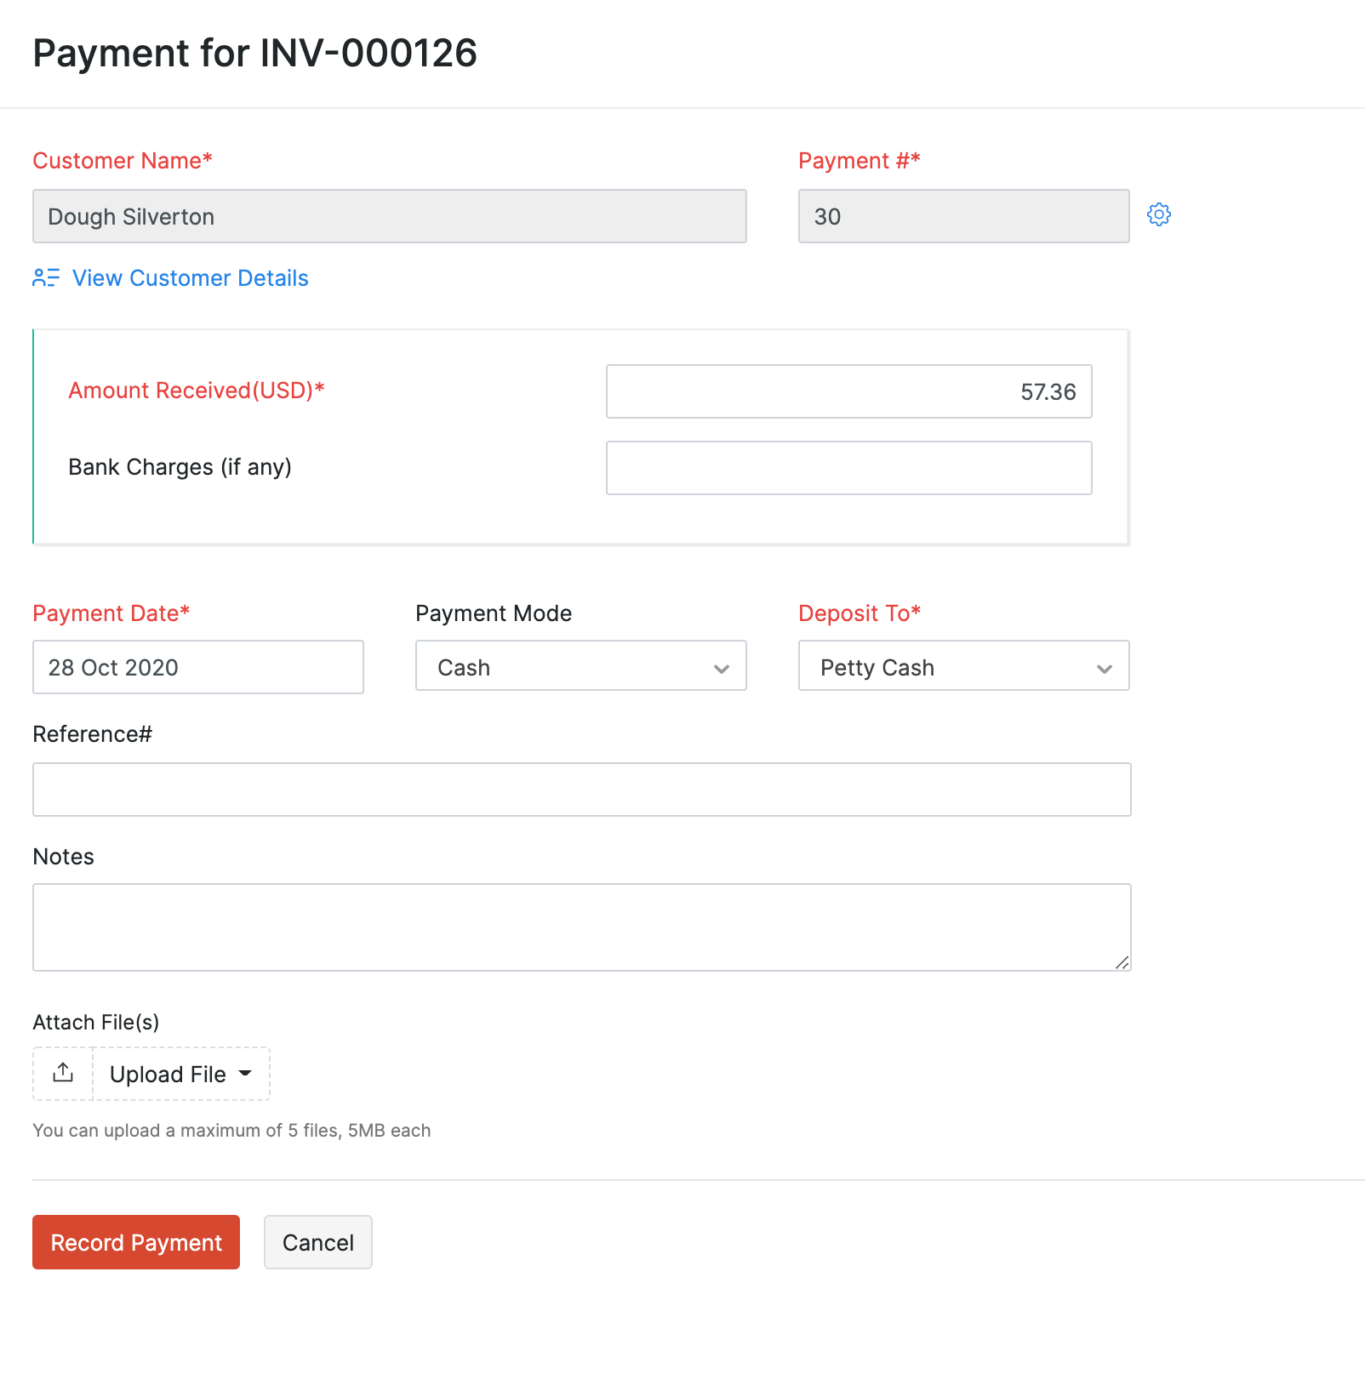
Task: Select the Payment # field showing 30
Action: [963, 216]
